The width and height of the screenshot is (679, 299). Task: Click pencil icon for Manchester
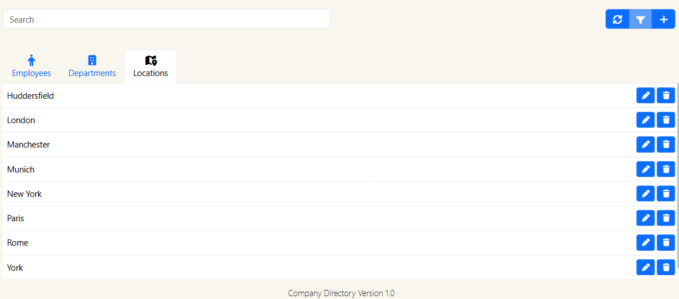point(646,145)
